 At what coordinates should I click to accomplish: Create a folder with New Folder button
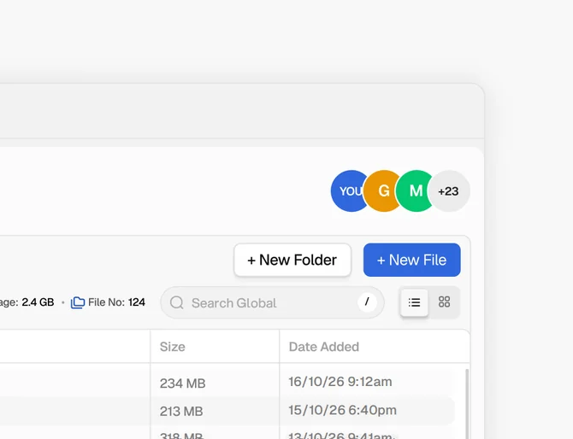[x=292, y=260]
